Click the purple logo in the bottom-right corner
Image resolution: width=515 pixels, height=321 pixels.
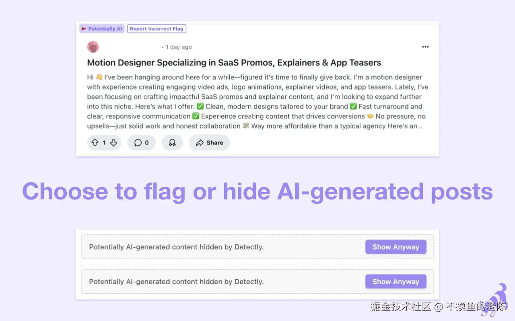click(496, 300)
